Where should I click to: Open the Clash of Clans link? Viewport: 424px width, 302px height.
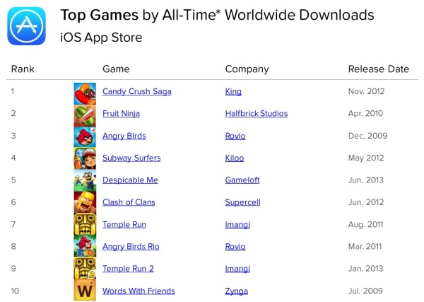tap(129, 202)
